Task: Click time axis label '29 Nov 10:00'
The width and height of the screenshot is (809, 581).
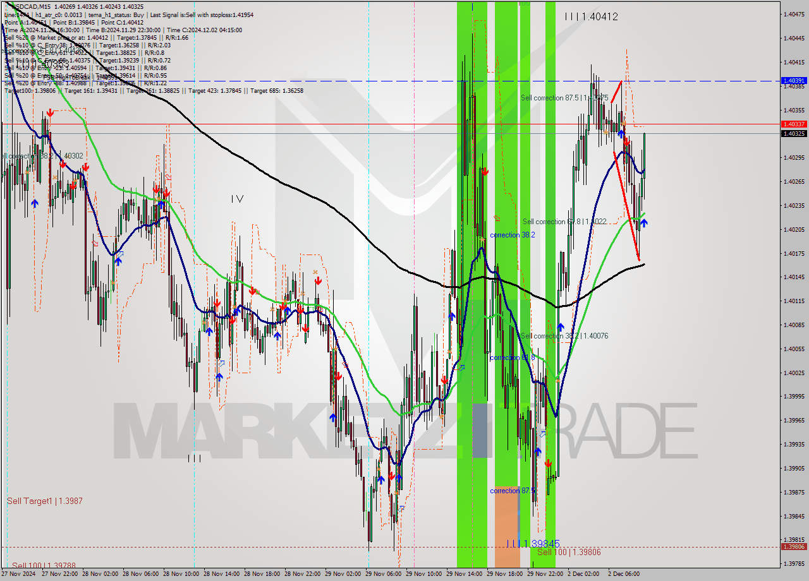Action: coord(425,574)
